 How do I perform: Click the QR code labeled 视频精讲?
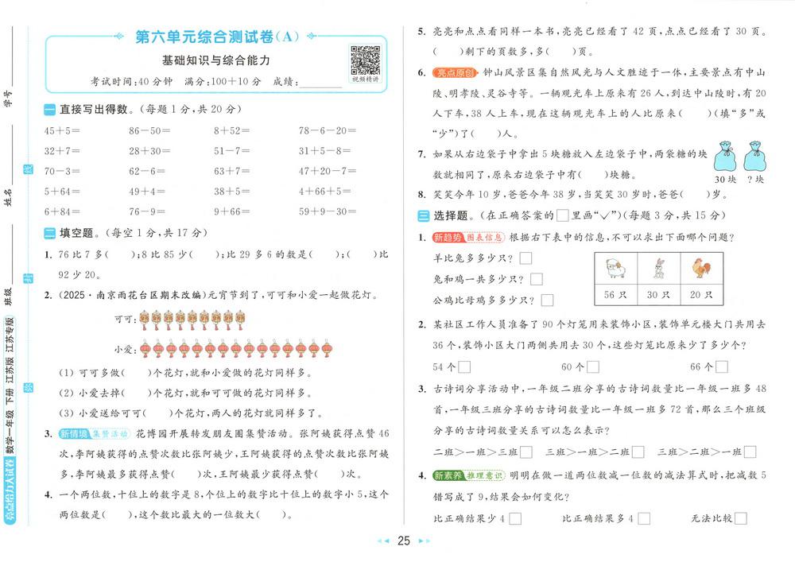[365, 61]
